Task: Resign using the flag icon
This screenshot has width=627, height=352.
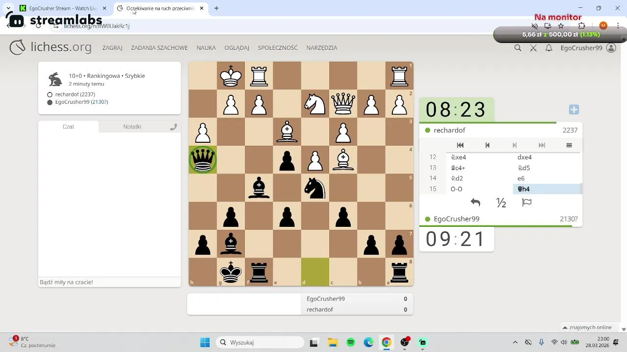Action: tap(527, 202)
